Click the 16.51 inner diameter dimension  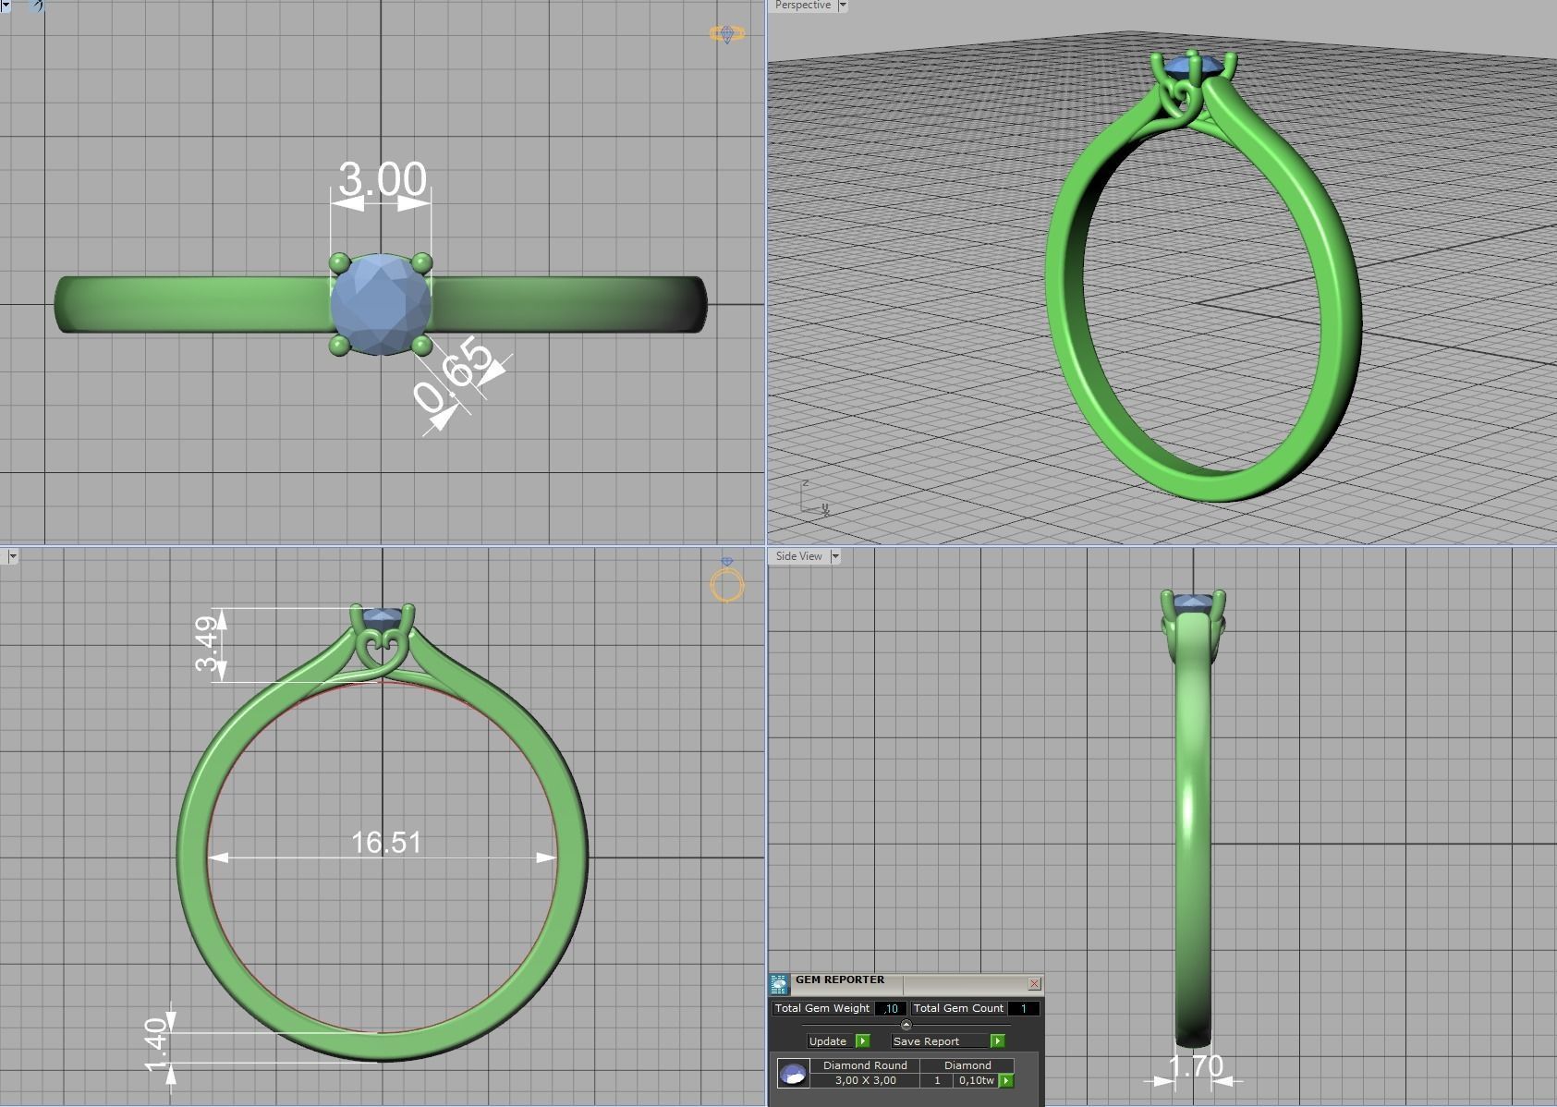pos(386,842)
